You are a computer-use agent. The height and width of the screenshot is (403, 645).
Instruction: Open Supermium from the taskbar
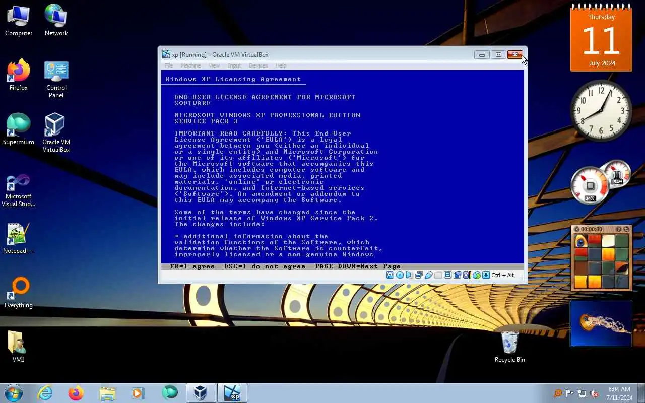(x=170, y=393)
